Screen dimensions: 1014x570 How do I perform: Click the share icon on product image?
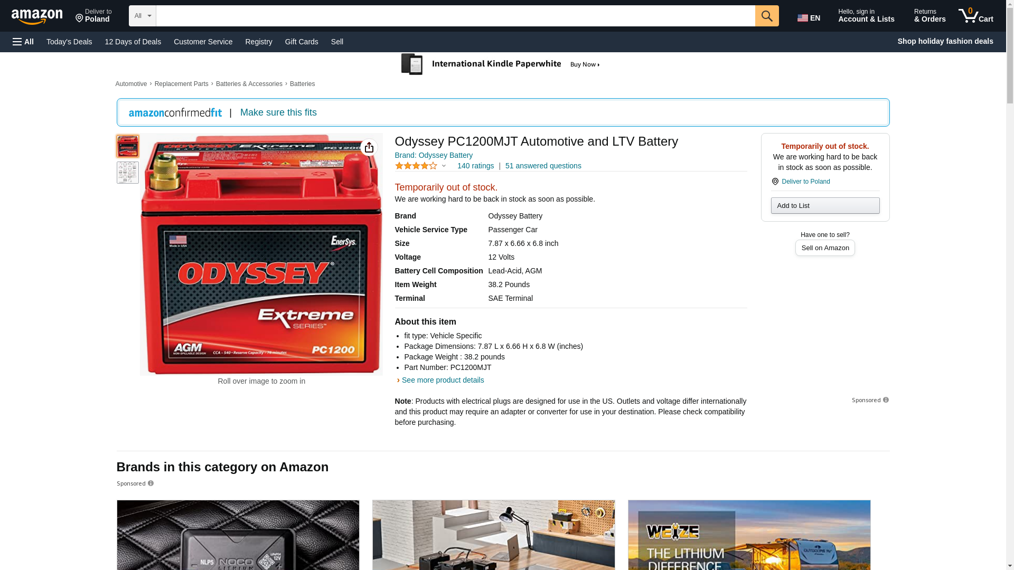point(369,147)
